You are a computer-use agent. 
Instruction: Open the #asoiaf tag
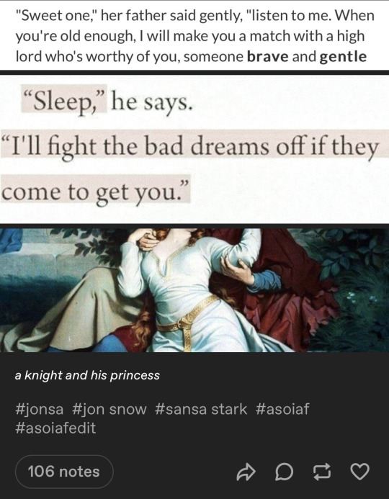pos(282,409)
